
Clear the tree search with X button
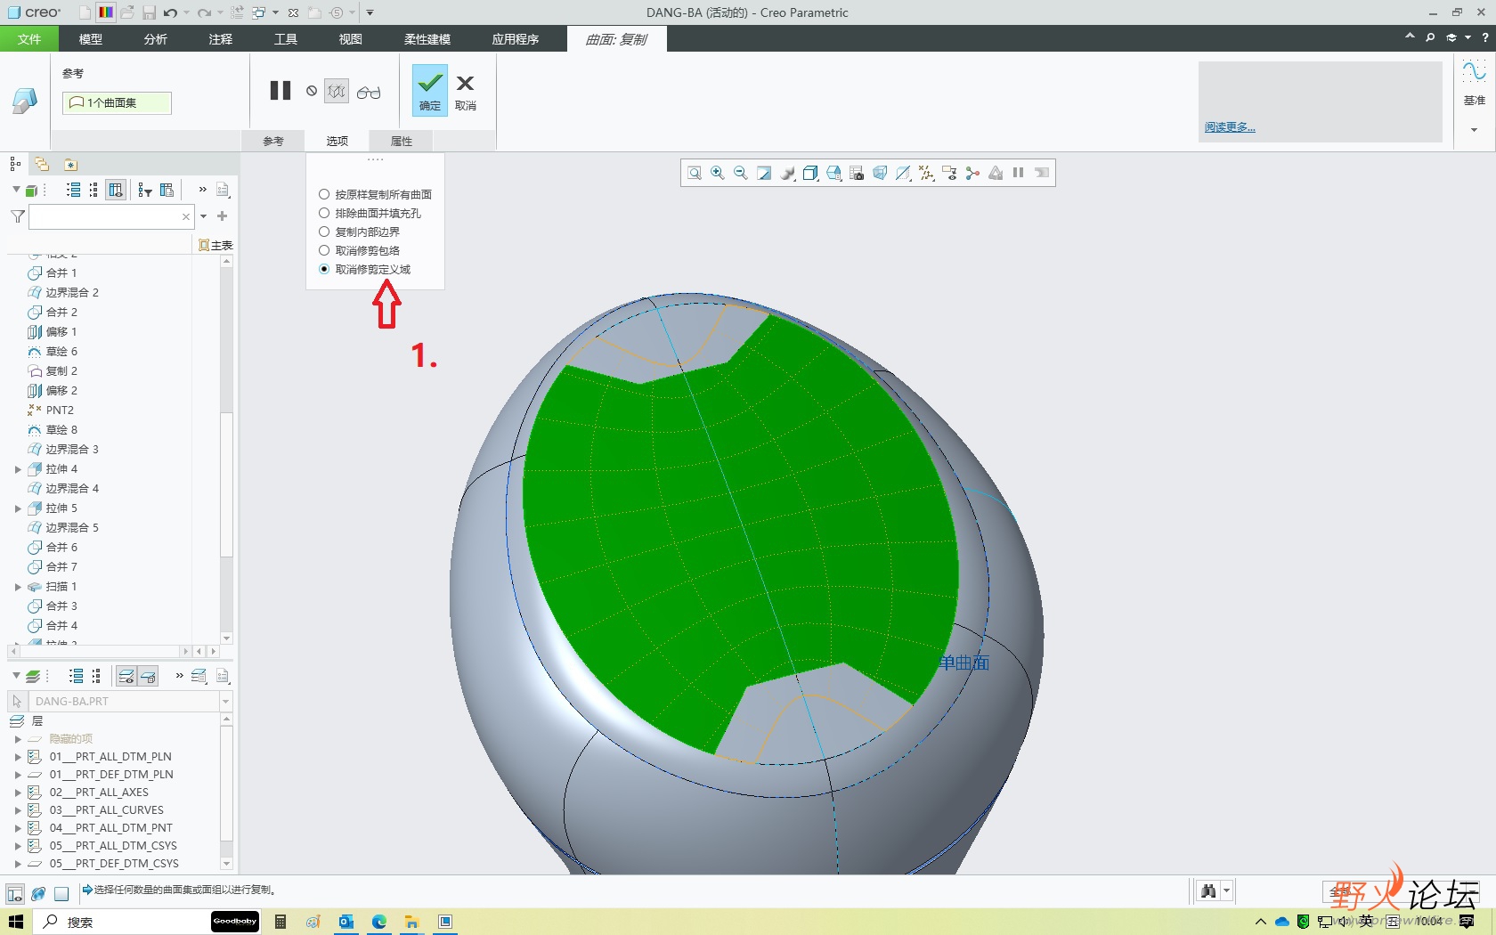click(186, 216)
